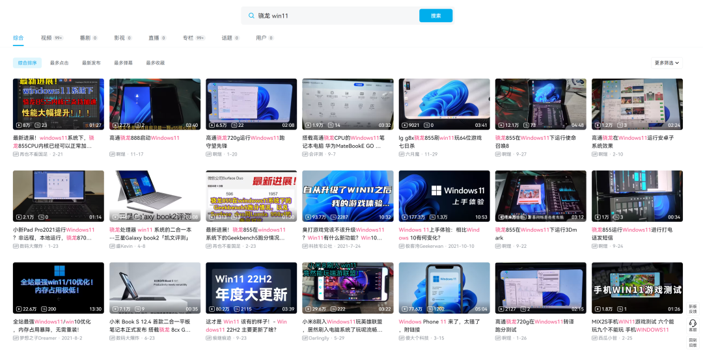Expand the 更多筛选 filter dropdown
Viewport: 703px width, 352px height.
coord(667,62)
